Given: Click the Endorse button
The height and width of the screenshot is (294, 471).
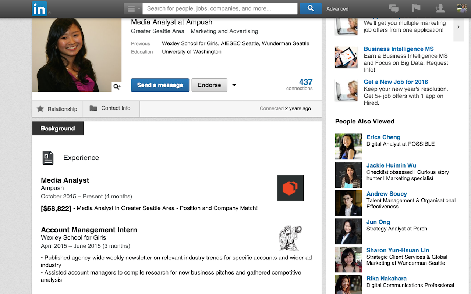Looking at the screenshot, I should 209,85.
